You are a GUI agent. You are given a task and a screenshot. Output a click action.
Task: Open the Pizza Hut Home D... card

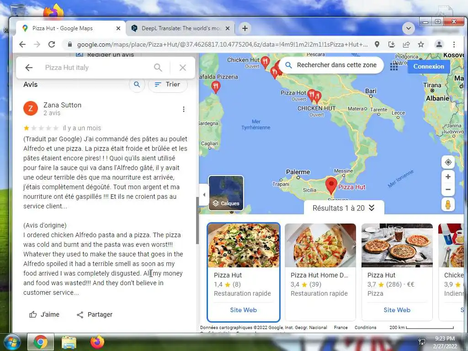(320, 271)
